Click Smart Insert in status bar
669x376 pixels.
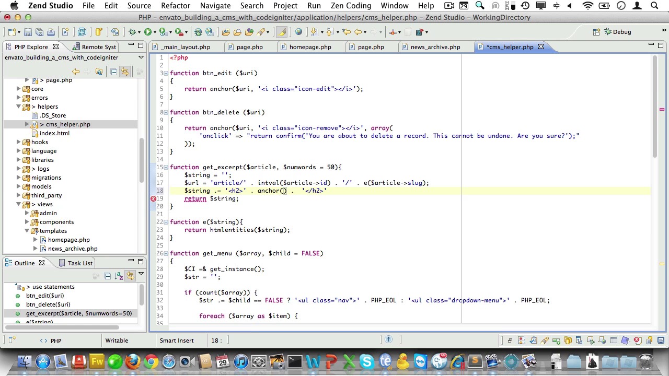pos(177,340)
